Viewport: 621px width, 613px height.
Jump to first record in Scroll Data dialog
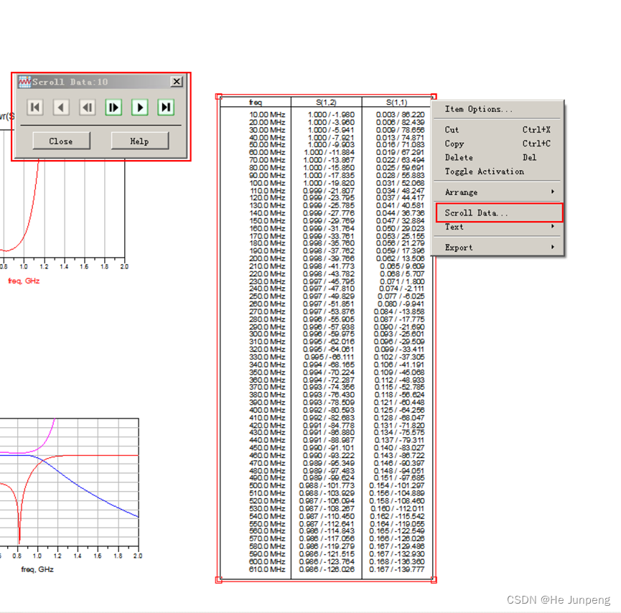tap(34, 107)
